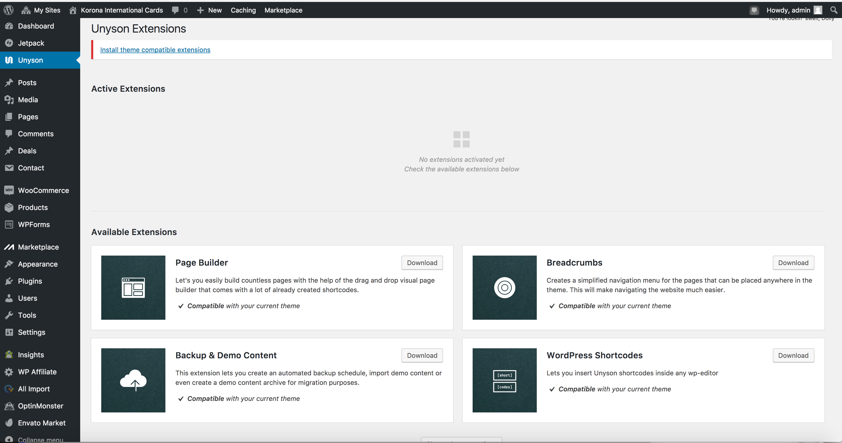Click the Breadcrumbs extension icon image
The height and width of the screenshot is (443, 842).
[504, 287]
